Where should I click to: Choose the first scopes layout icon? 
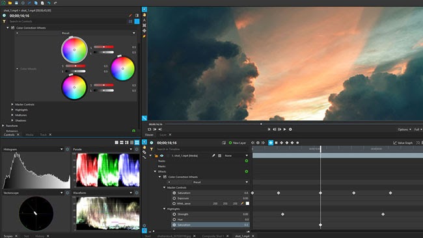116,142
